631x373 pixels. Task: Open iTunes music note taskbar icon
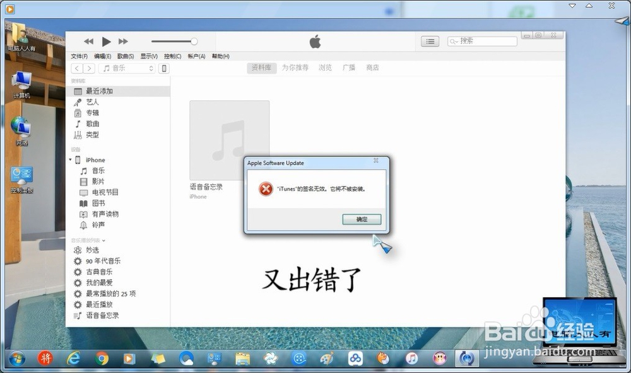click(x=411, y=358)
